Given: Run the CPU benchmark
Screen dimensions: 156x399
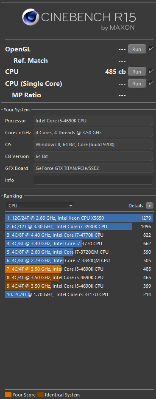Looking at the screenshot, I should point(137,72).
